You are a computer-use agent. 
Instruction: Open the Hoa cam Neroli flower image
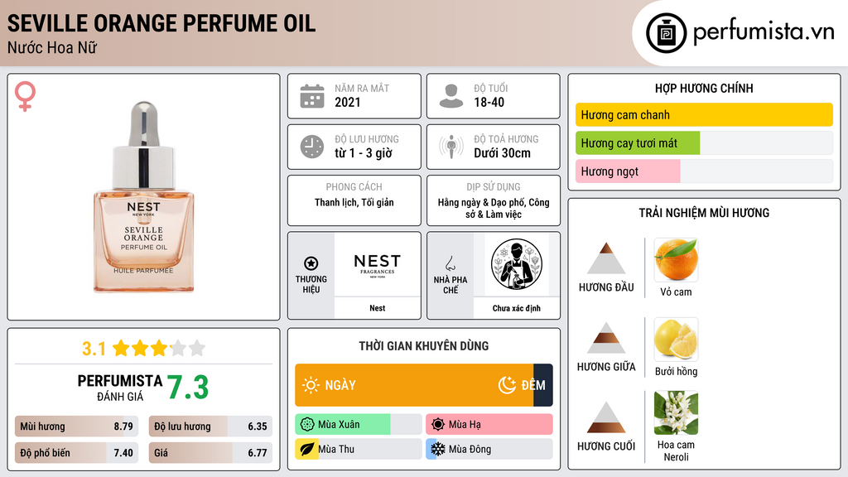coord(676,413)
